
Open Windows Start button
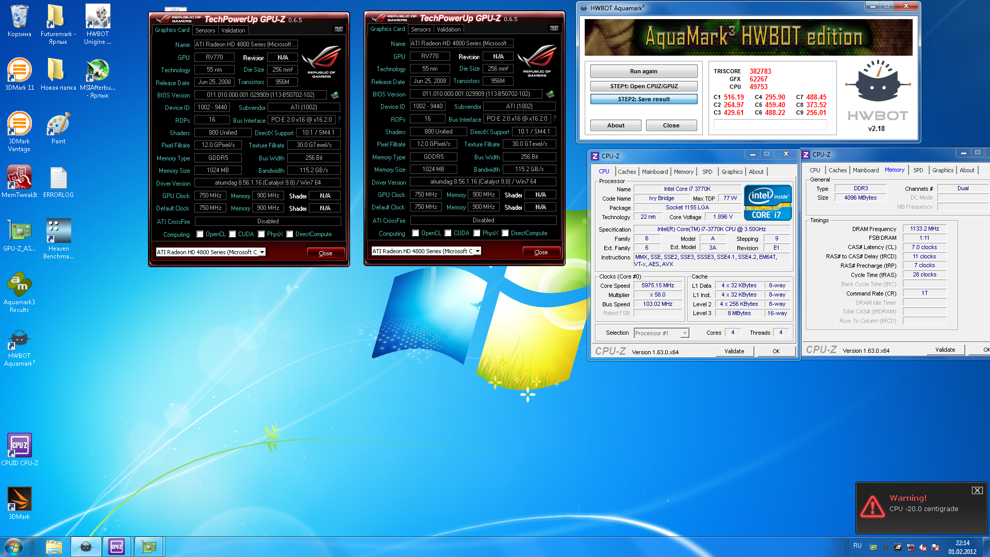[14, 547]
